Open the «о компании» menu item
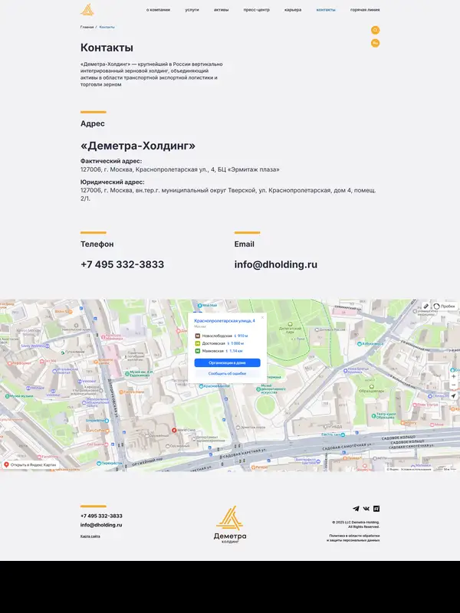The image size is (460, 613). [158, 10]
